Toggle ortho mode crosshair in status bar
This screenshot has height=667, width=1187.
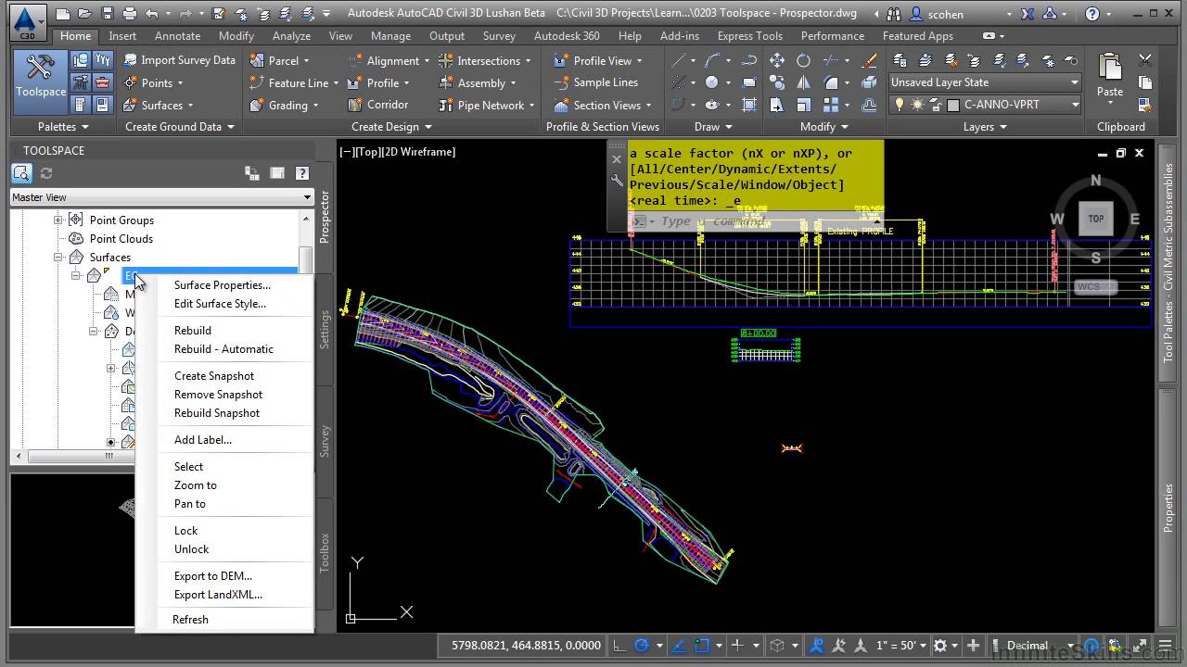click(619, 646)
